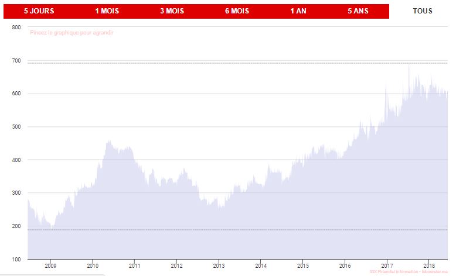
Task: Select the TOUS tab
Action: point(422,11)
